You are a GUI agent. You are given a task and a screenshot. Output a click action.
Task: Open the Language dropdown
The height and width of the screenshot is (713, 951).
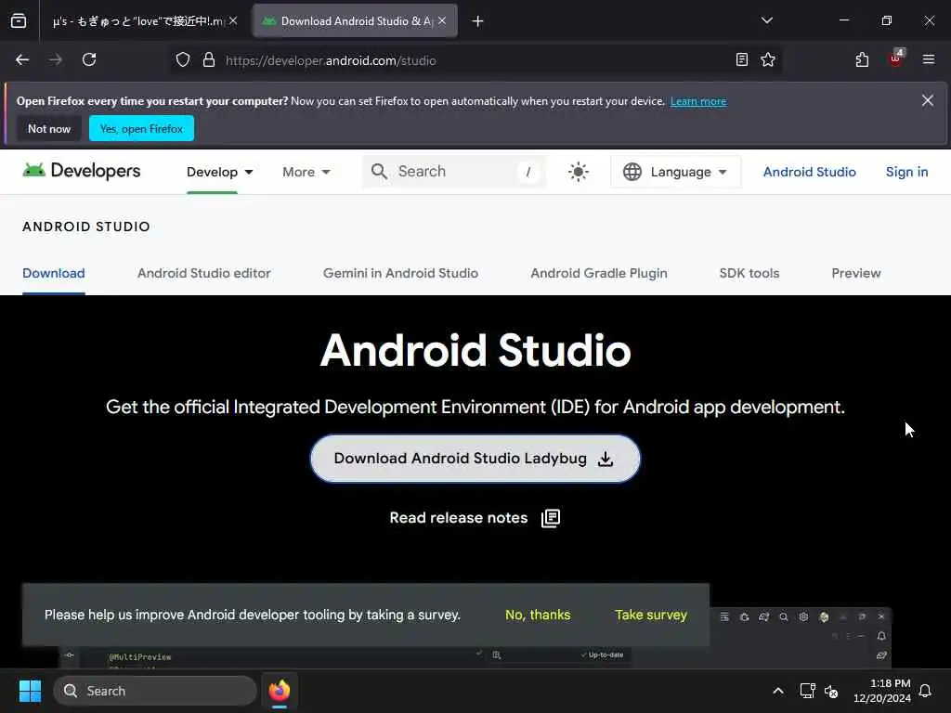(675, 172)
